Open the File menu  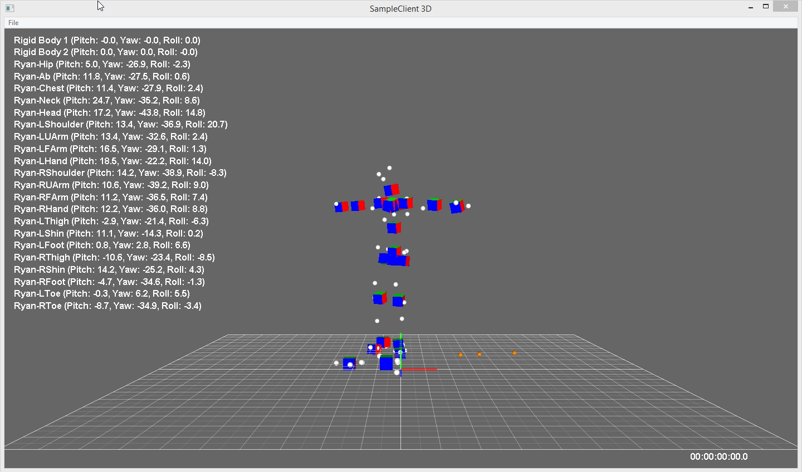tap(13, 23)
